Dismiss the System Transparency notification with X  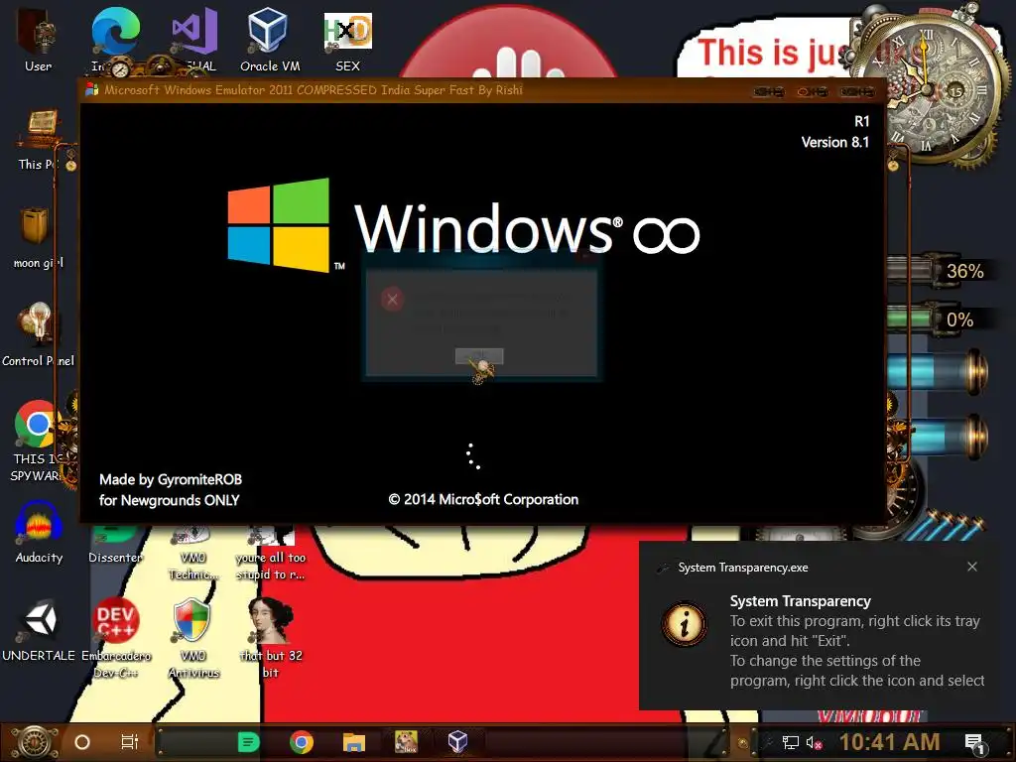coord(972,567)
